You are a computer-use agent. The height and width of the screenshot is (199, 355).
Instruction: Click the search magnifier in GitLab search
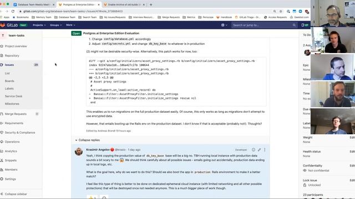(294, 25)
